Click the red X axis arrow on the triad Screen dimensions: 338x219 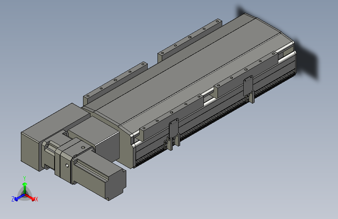pos(30,197)
